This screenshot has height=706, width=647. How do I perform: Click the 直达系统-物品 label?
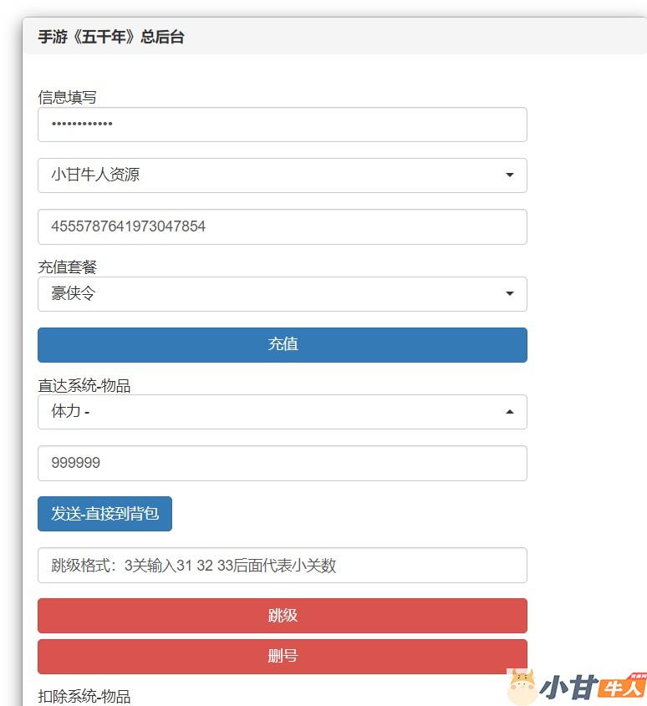[84, 385]
